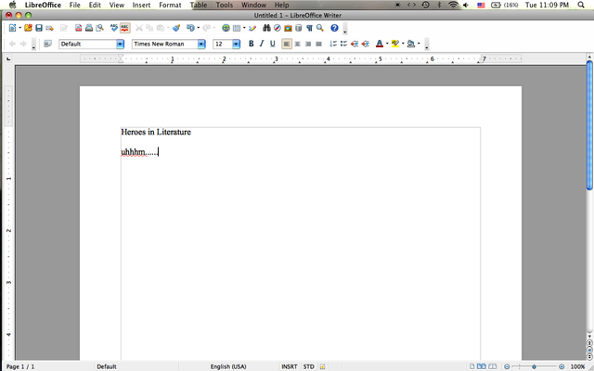Toggle AutoSpellcheck button

click(124, 28)
